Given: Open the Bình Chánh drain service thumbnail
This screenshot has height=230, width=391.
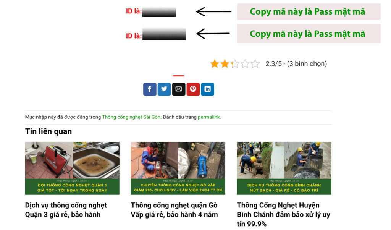Looking at the screenshot, I should [x=284, y=168].
